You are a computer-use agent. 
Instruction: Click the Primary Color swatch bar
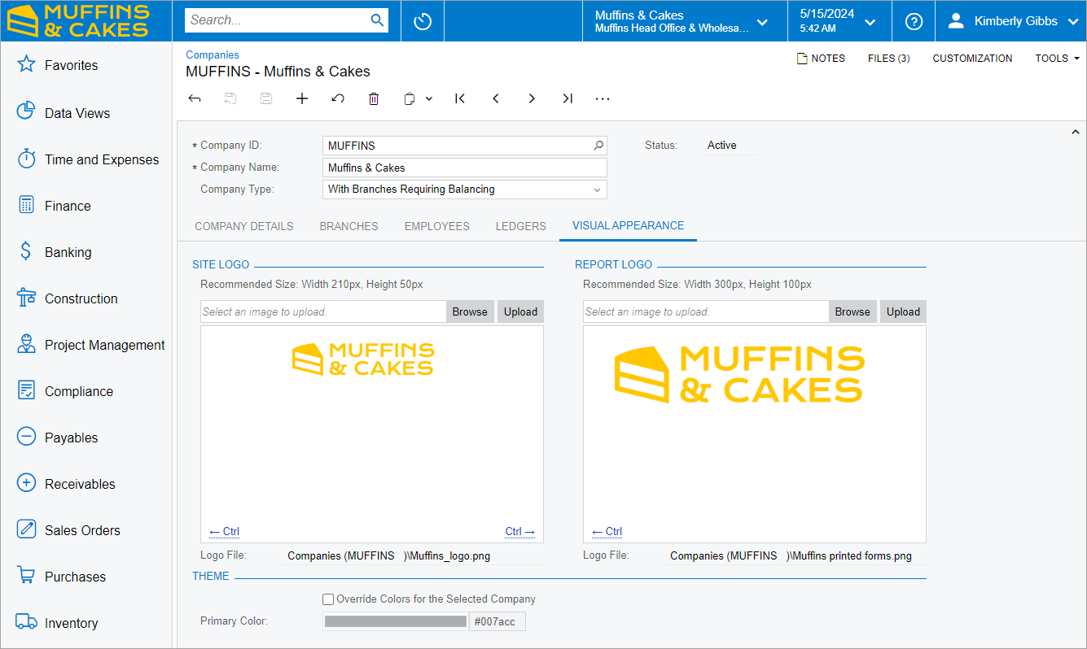tap(395, 621)
